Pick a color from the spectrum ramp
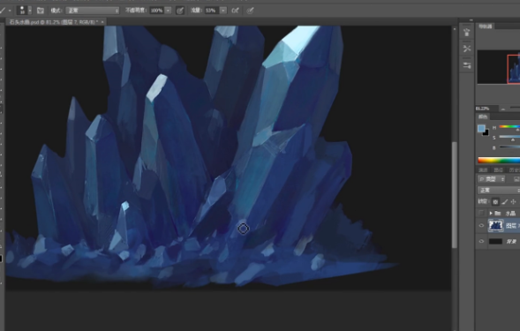Screen dimensions: 520x331 coord(499,161)
